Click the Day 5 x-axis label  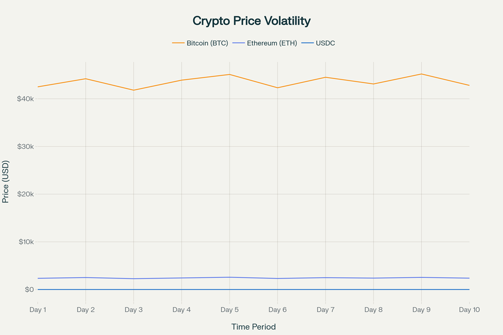click(229, 310)
